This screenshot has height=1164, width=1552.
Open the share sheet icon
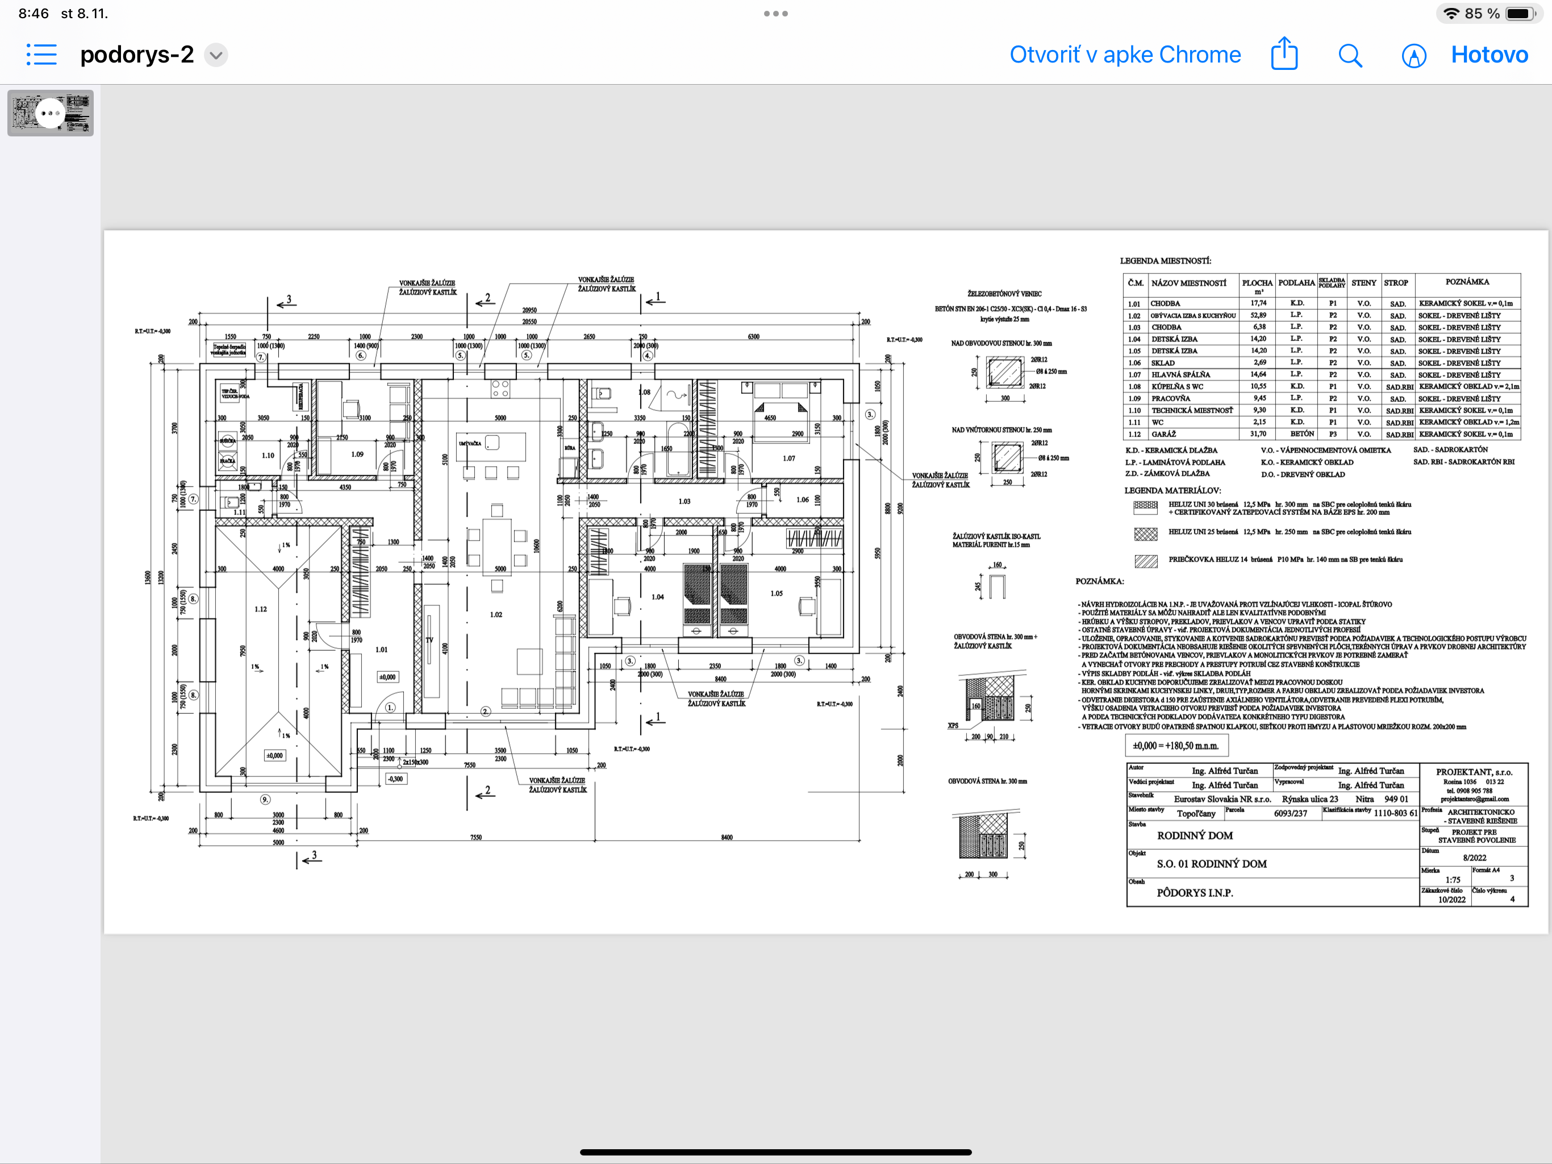(1284, 54)
